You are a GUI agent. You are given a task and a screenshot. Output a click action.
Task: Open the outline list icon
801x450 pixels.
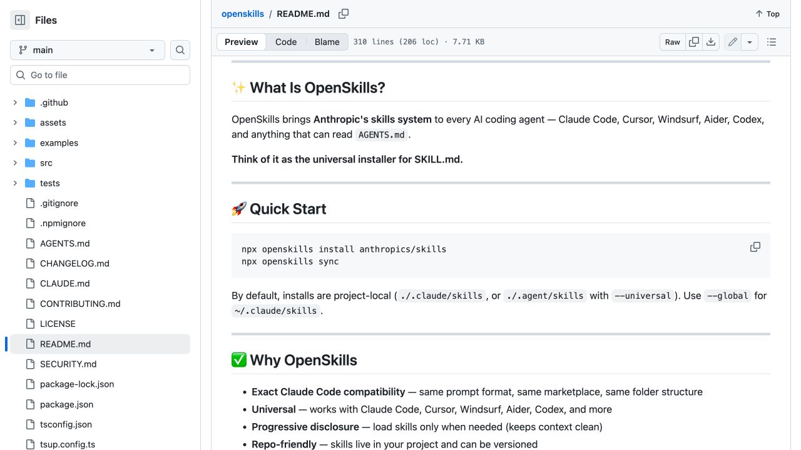(772, 42)
